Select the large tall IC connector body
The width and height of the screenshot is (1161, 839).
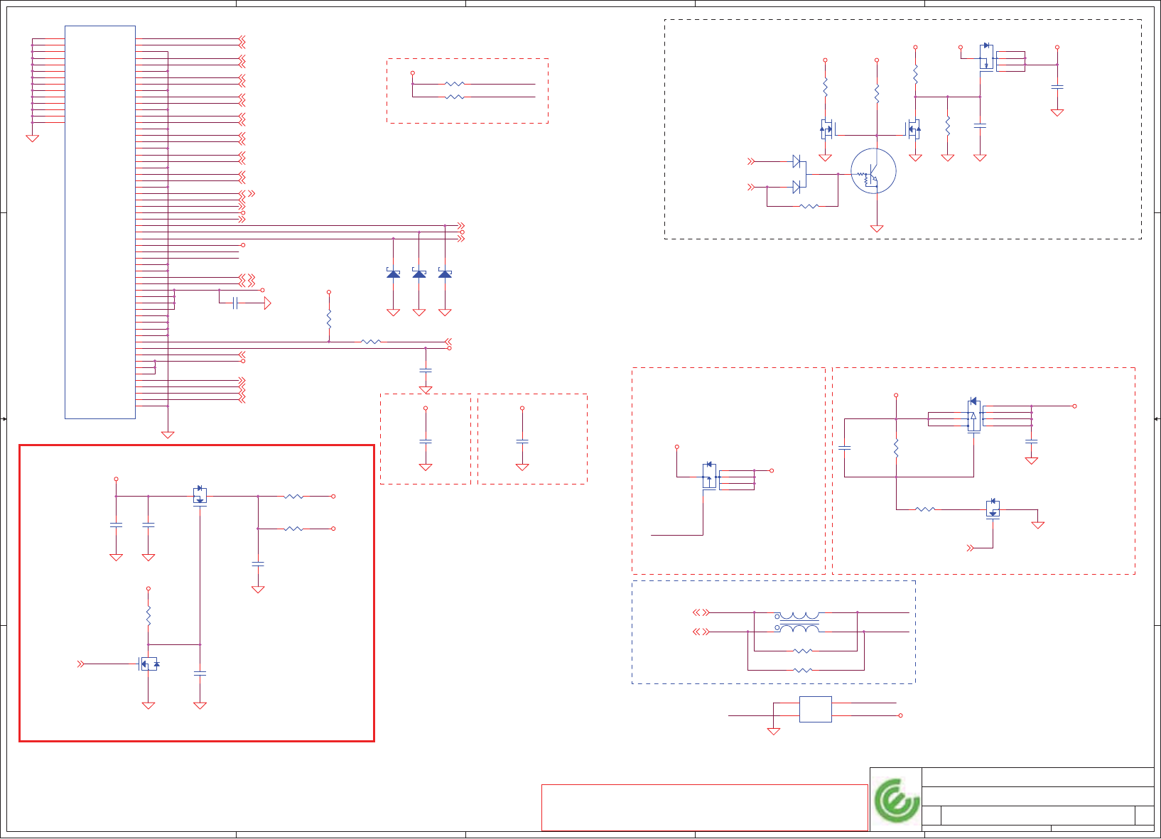(100, 222)
